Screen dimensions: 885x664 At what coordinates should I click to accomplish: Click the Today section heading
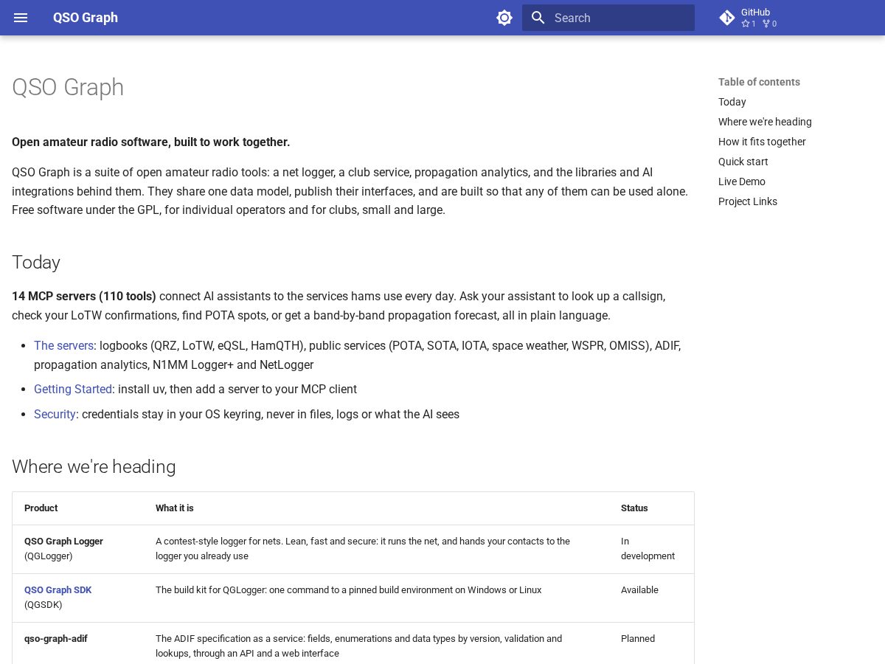tap(36, 262)
